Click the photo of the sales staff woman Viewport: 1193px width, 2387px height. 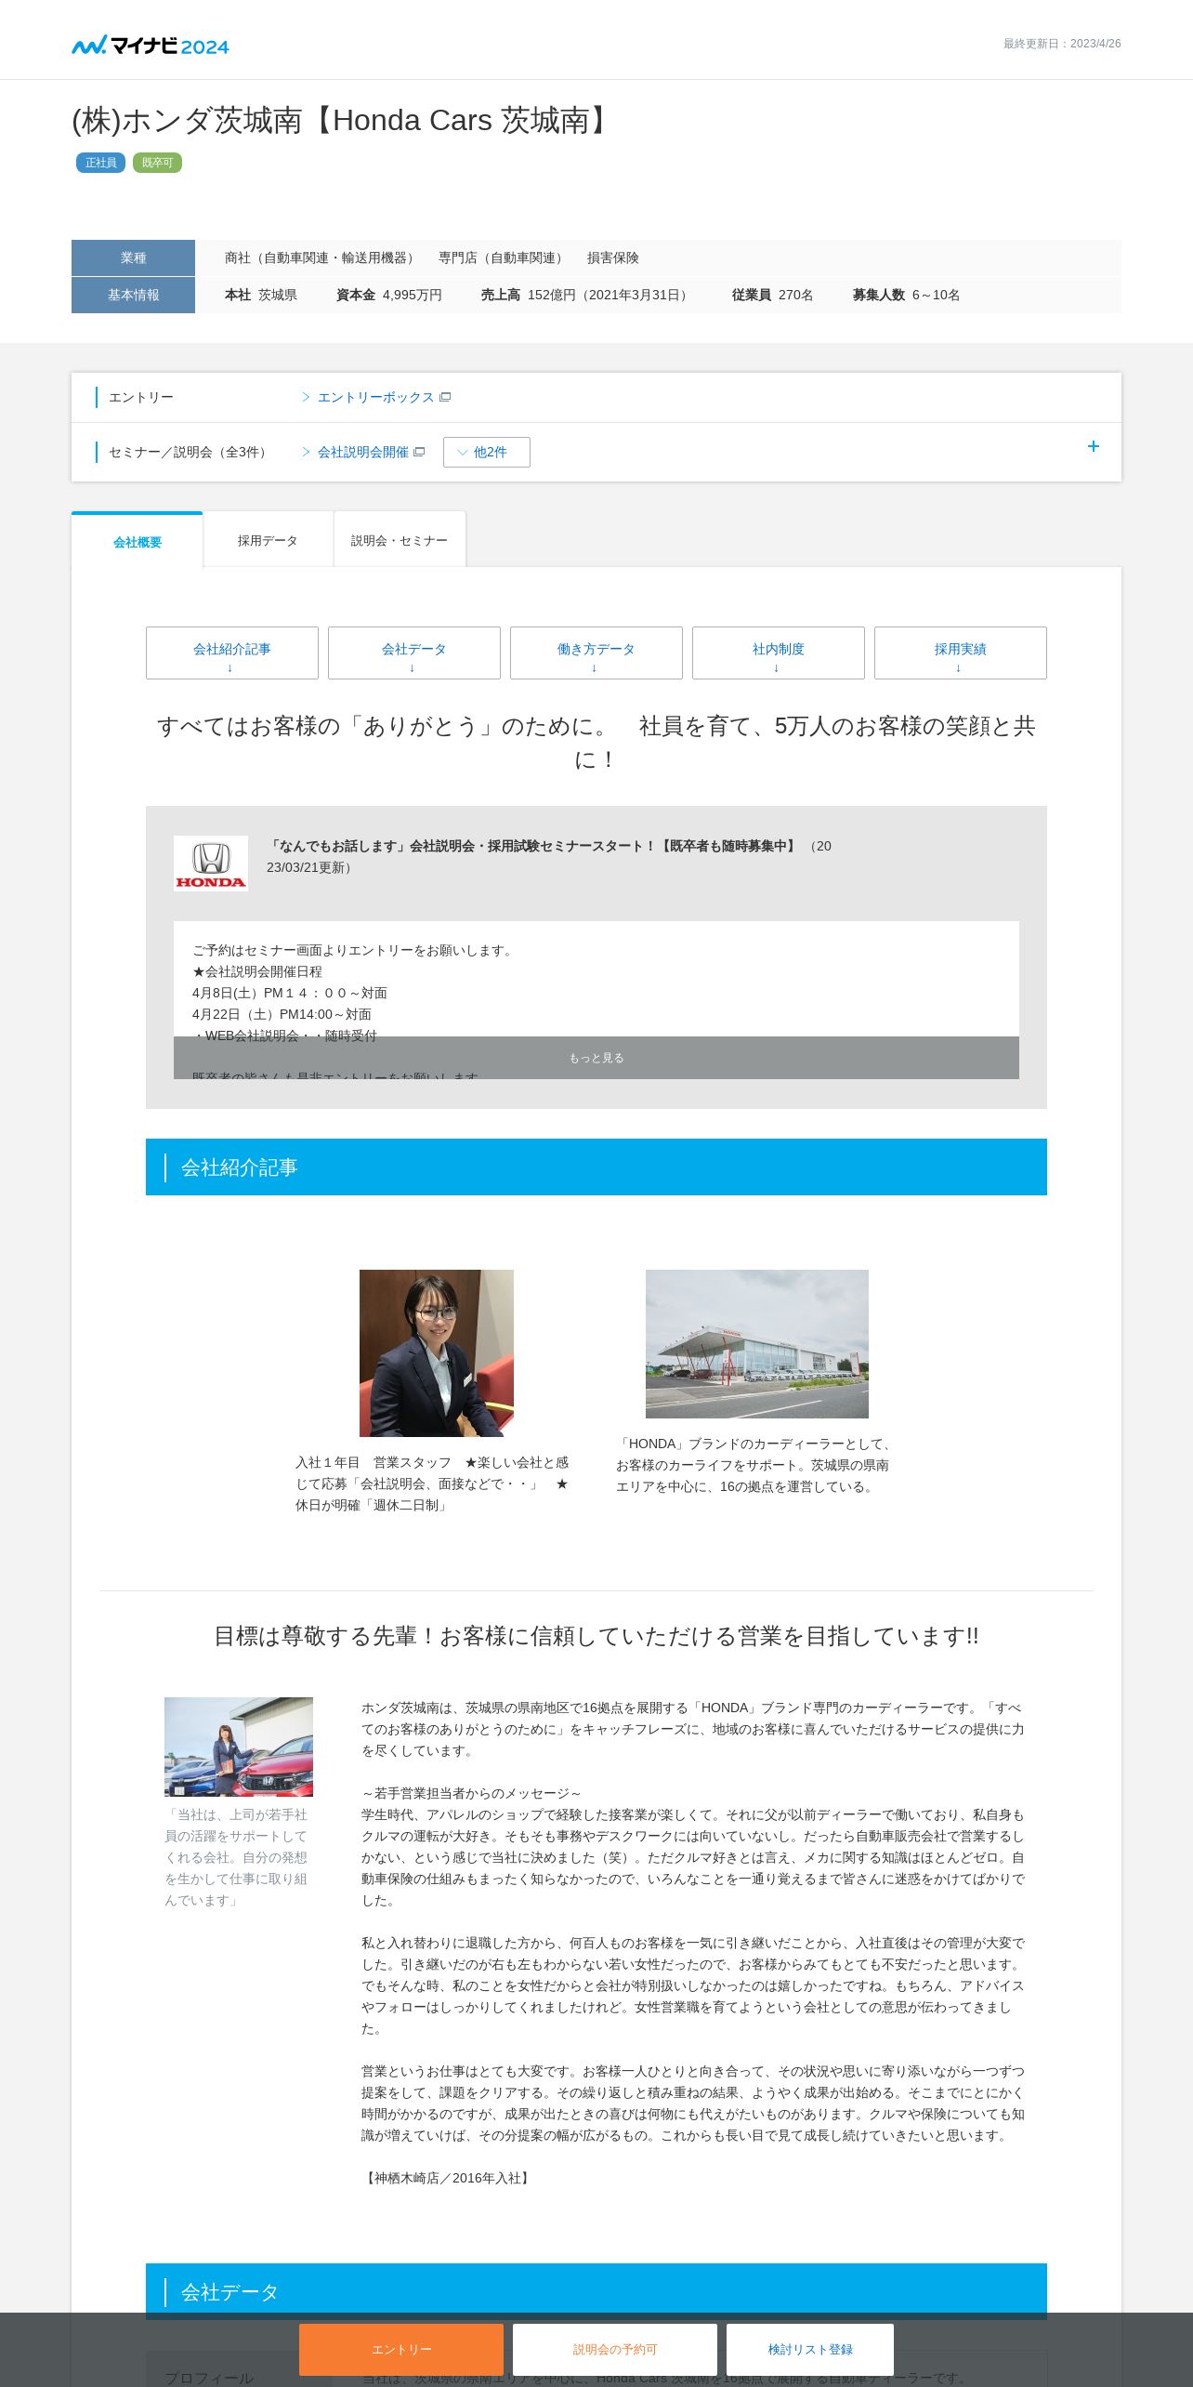coord(437,1353)
